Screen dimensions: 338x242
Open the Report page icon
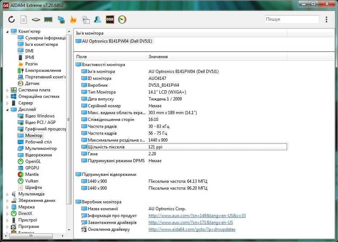23,20
